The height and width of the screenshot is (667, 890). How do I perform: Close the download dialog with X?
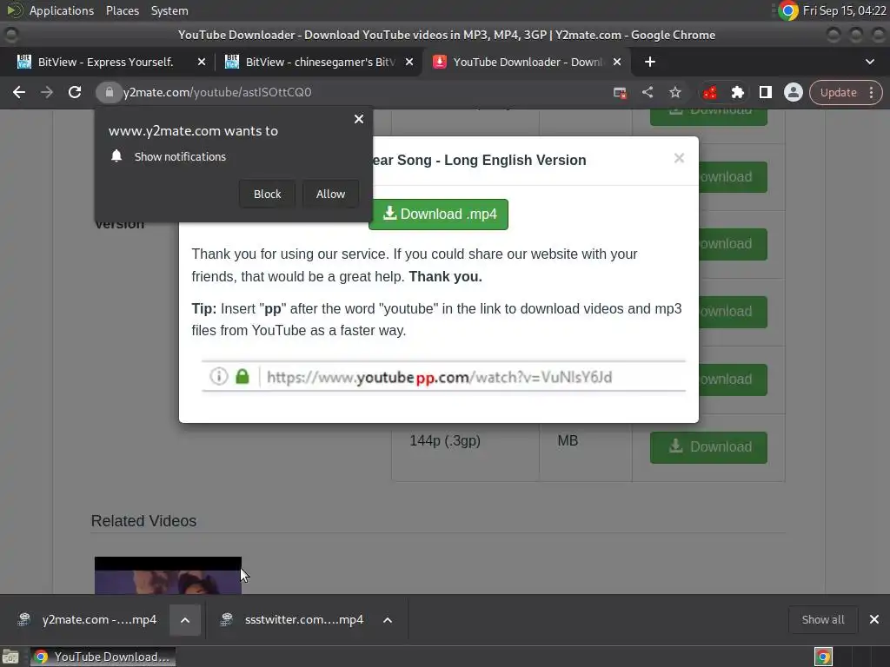tap(679, 158)
